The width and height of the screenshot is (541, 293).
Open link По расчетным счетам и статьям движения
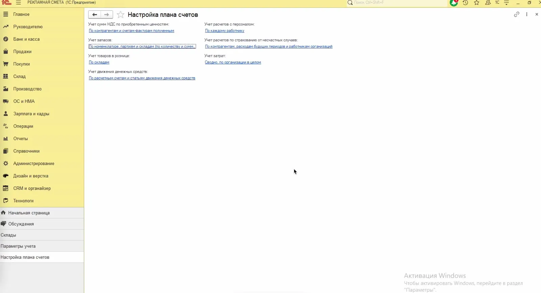[x=142, y=78]
